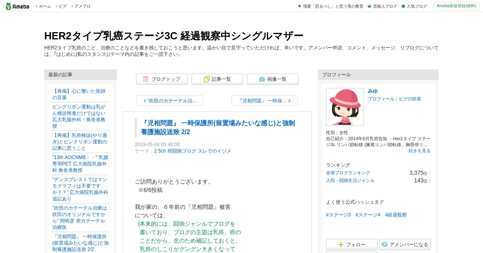Go to previous article 吹田のカテーテル治
This screenshot has width=483, height=253.
tap(170, 100)
